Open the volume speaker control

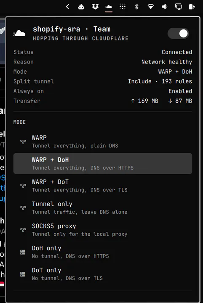165,7
